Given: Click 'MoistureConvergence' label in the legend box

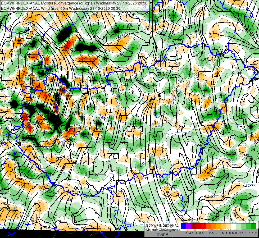Looking at the screenshot, I should (162, 230).
